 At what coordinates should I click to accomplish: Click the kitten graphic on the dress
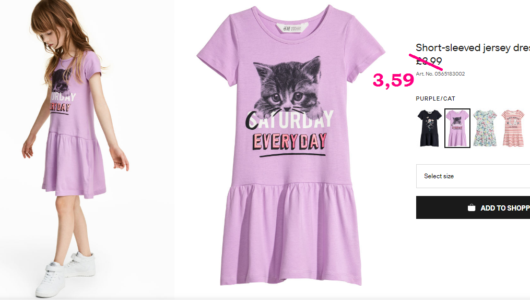(x=287, y=87)
